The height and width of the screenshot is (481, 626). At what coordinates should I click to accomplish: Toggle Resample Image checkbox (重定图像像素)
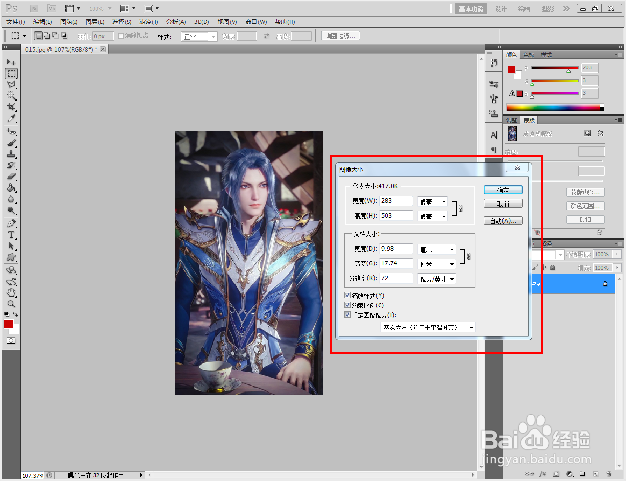348,315
